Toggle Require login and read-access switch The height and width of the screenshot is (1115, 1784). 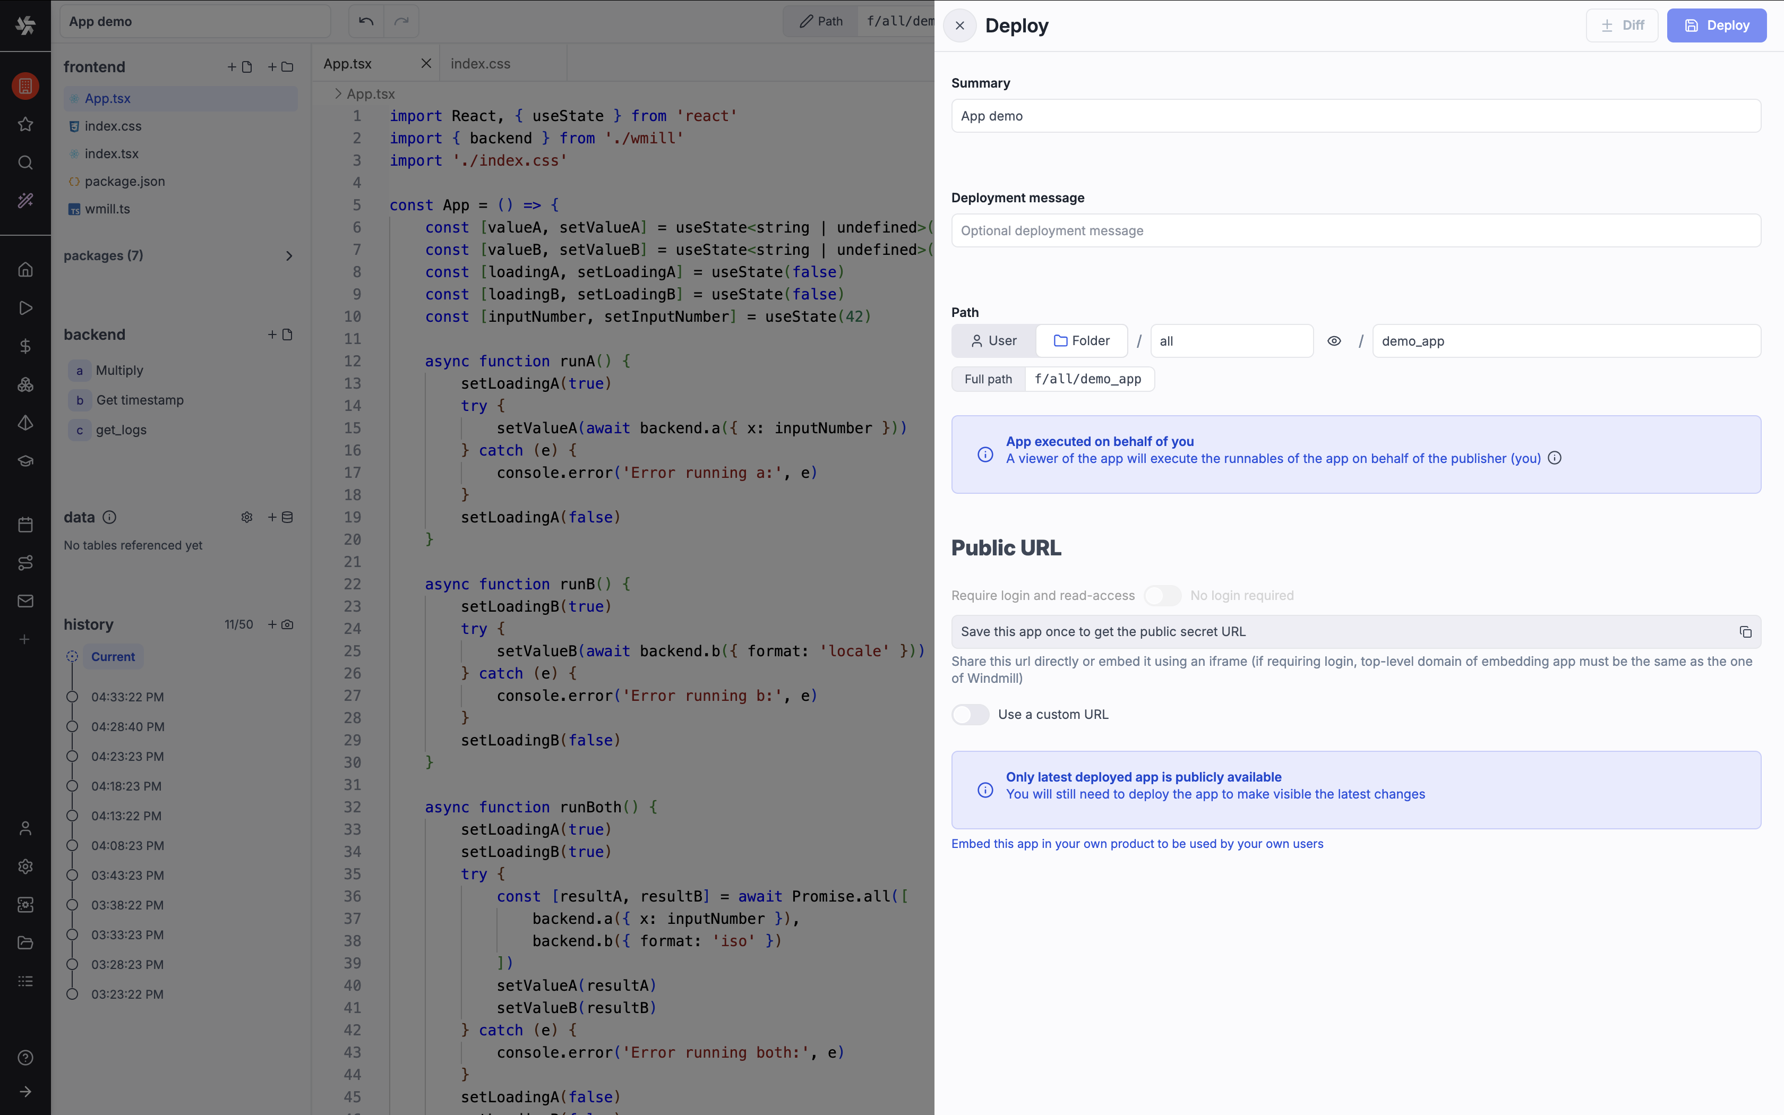point(1162,596)
